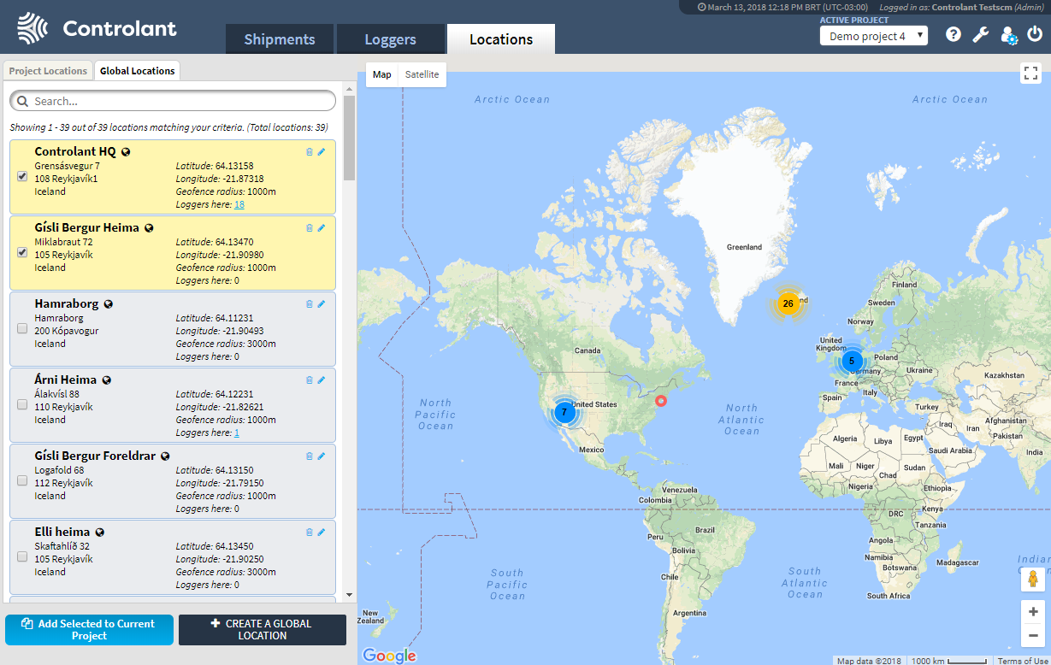This screenshot has width=1051, height=665.
Task: Check the Gísli Bergur Foreldrar checkbox
Action: 22,480
